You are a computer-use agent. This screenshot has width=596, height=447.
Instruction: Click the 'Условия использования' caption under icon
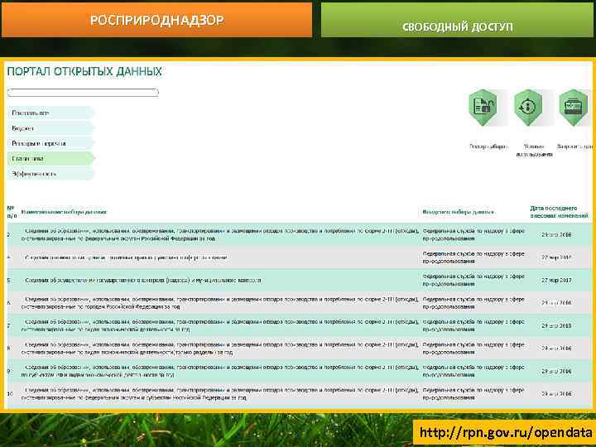(x=534, y=150)
